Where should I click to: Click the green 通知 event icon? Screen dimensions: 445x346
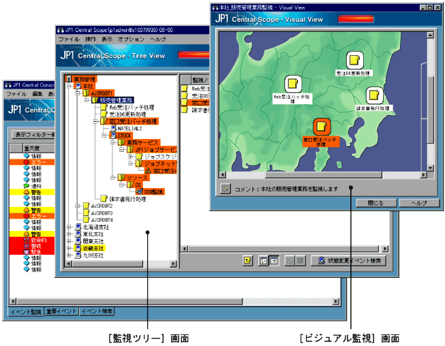click(x=27, y=186)
